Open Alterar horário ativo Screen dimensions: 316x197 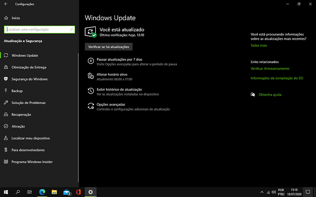tap(112, 74)
